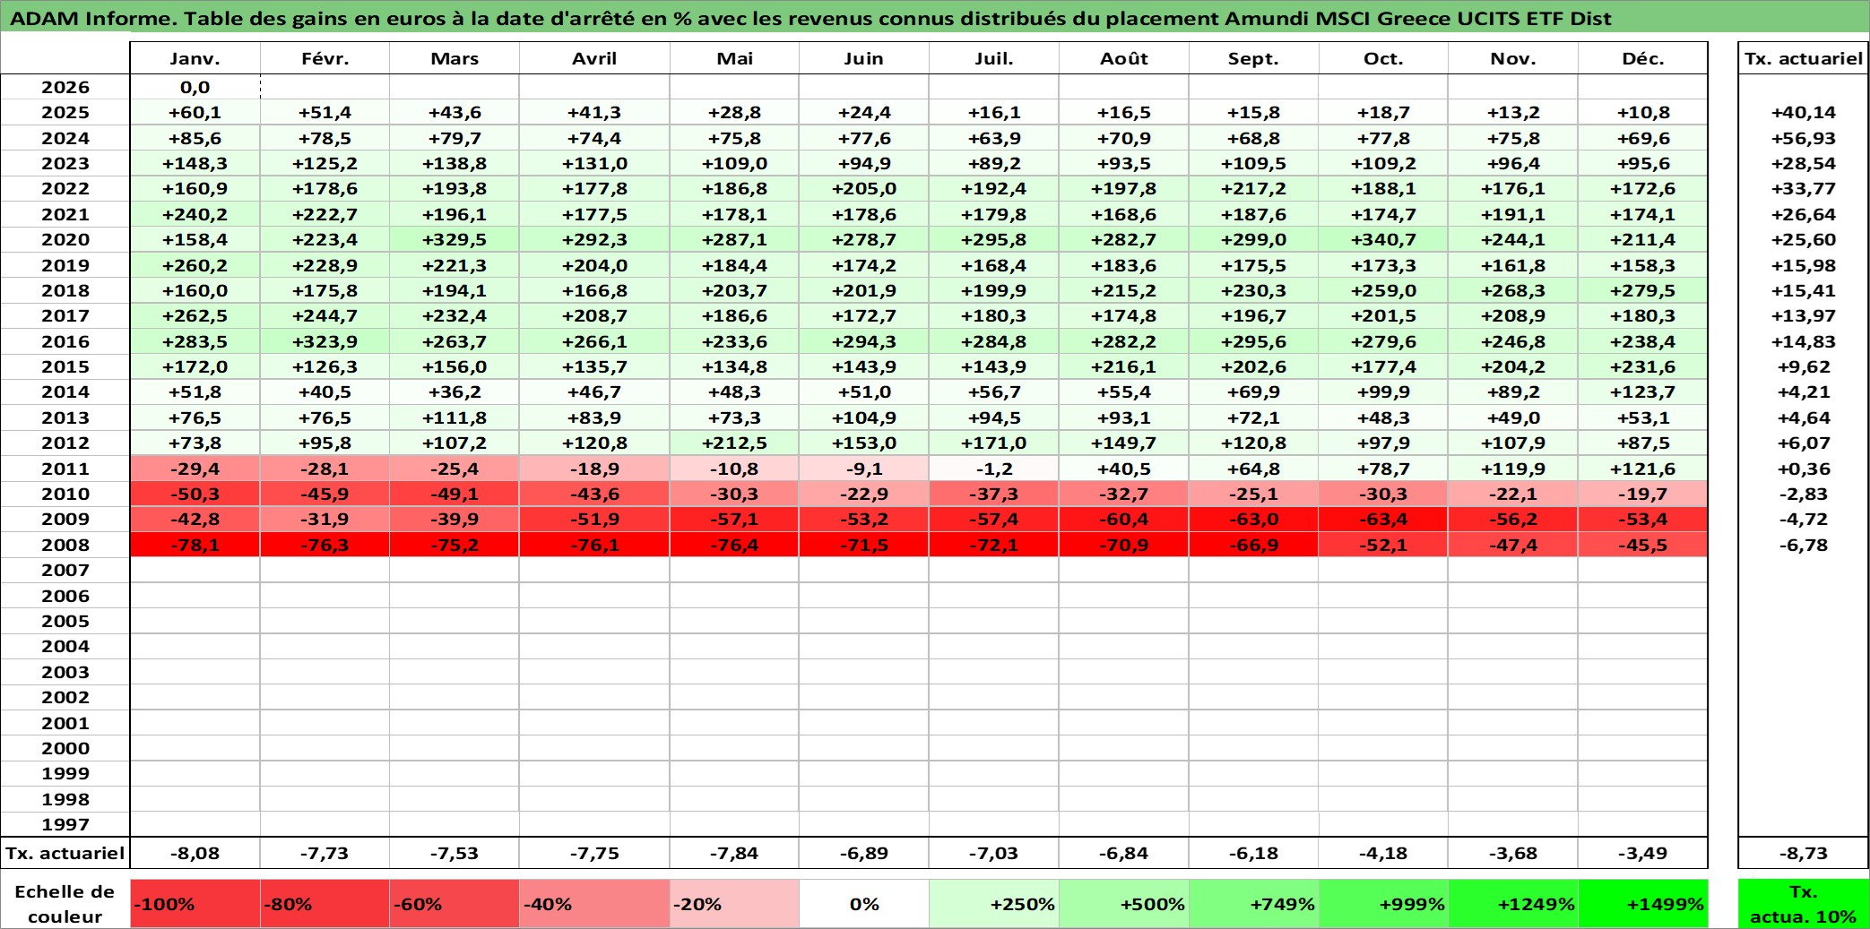Select the +250% color scale swatch
Viewport: 1870px width, 929px height.
point(993,904)
